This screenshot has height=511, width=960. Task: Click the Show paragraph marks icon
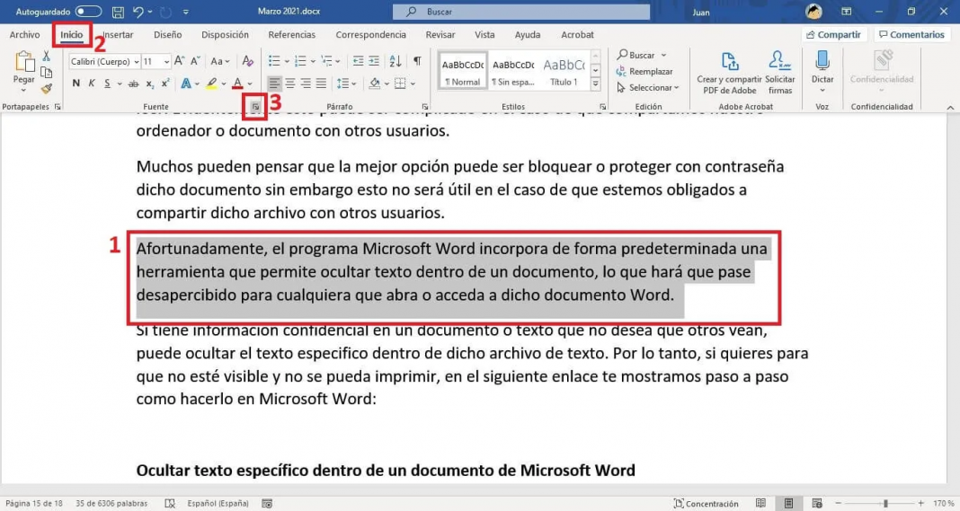coord(417,61)
